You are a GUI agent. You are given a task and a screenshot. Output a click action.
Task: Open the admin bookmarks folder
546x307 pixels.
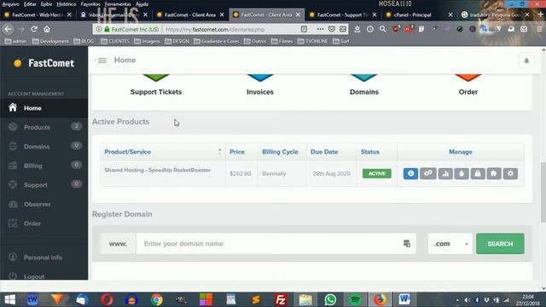tap(15, 41)
